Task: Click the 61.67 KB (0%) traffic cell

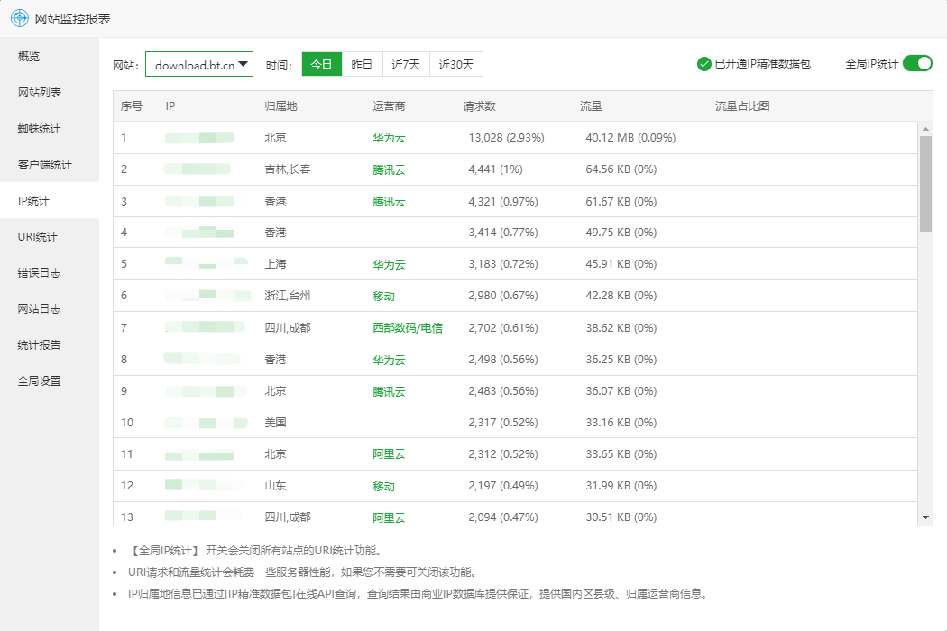Action: tap(621, 202)
